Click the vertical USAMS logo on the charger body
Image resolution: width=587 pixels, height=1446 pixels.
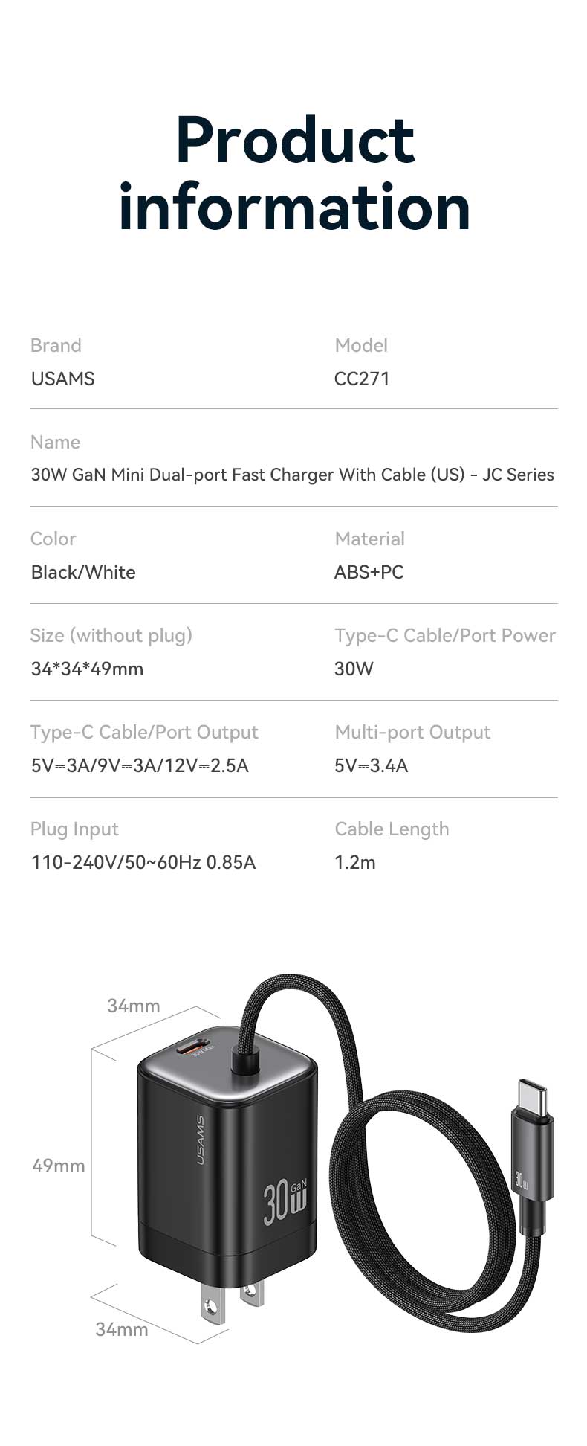coord(200,1140)
